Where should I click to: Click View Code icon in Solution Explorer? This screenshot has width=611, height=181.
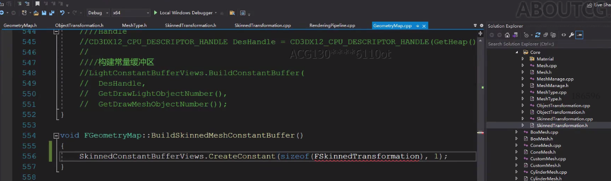pyautogui.click(x=563, y=35)
